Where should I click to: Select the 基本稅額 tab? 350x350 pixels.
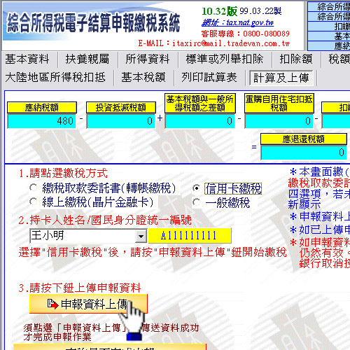click(143, 78)
